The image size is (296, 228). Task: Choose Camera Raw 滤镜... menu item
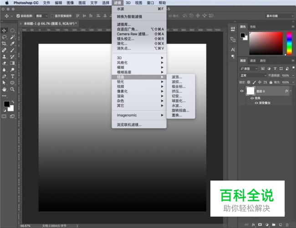click(x=139, y=34)
